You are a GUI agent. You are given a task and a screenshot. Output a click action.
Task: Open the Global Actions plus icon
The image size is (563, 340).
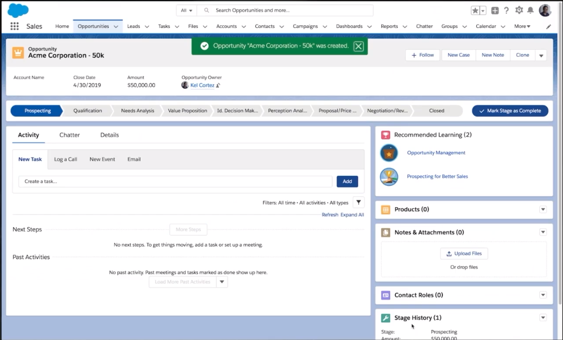click(495, 10)
